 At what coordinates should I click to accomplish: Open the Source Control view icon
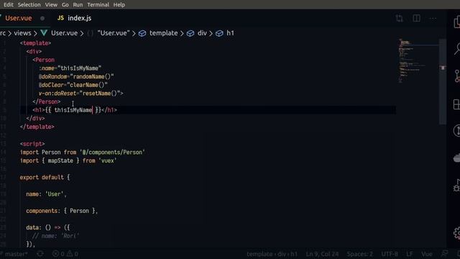pos(457,76)
